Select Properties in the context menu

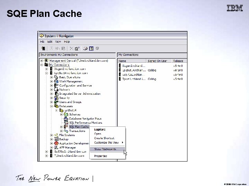click(101, 156)
